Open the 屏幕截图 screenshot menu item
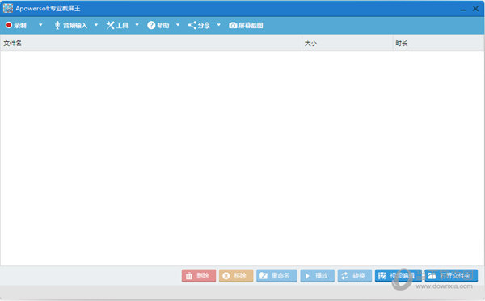 click(x=251, y=25)
